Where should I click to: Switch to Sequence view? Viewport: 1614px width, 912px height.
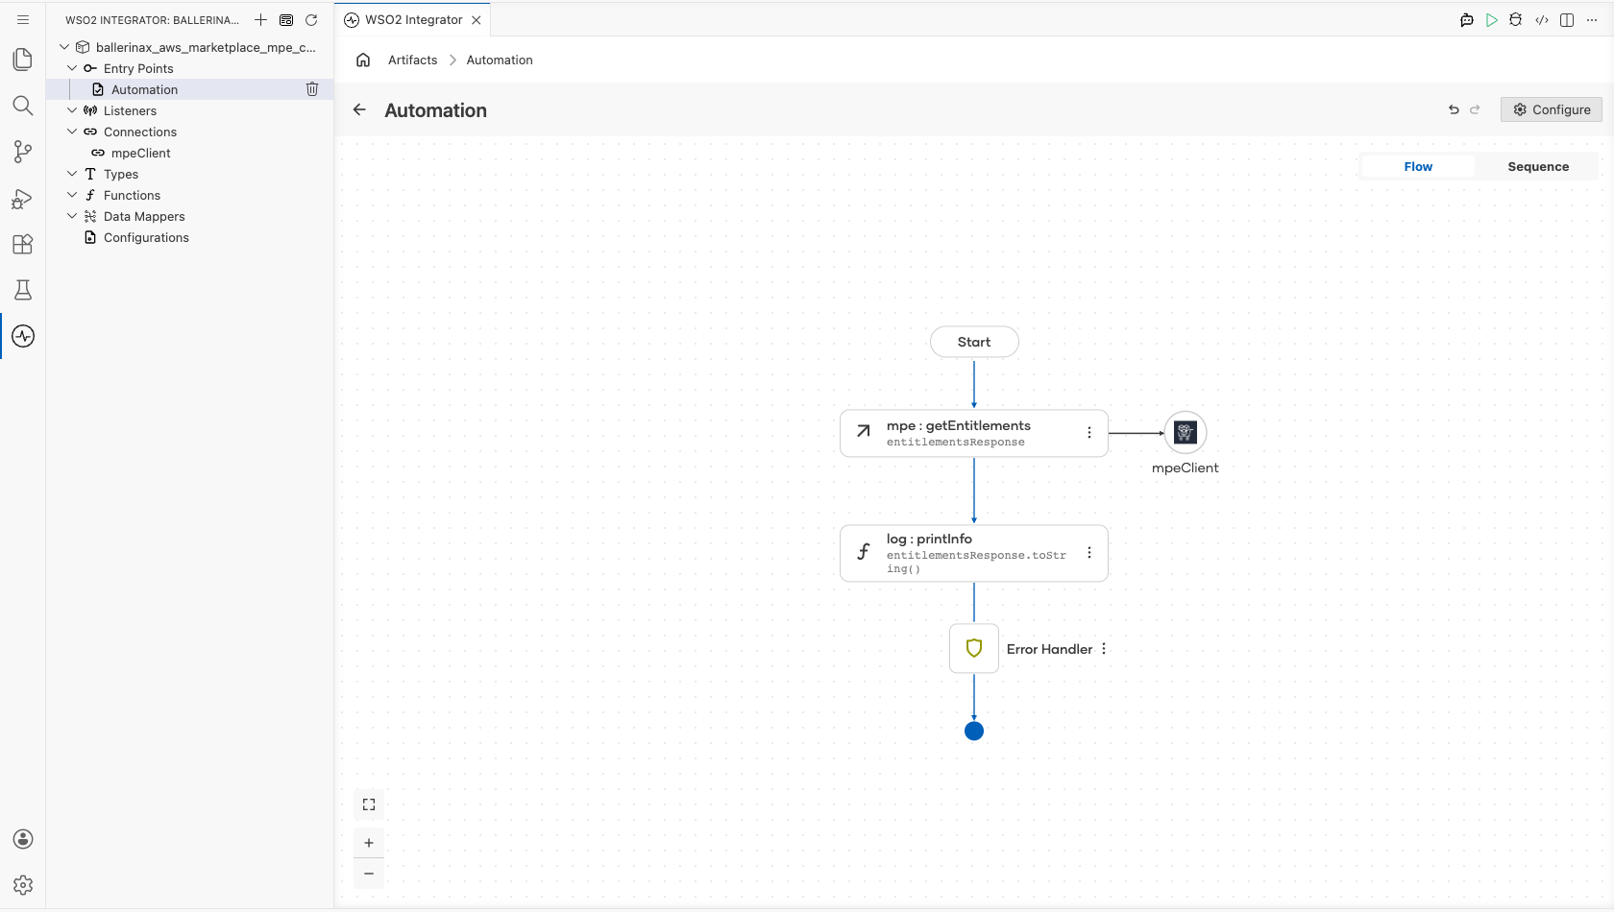(x=1538, y=166)
